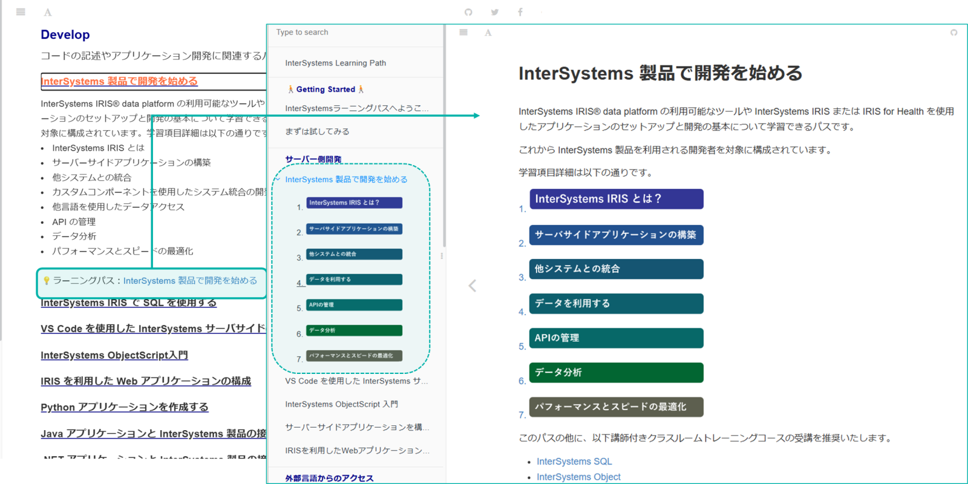968x484 pixels.
Task: Go to previous page using left chevron
Action: [x=473, y=286]
